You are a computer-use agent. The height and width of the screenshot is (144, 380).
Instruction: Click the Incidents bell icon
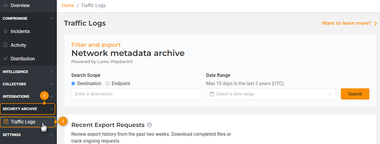click(x=5, y=31)
